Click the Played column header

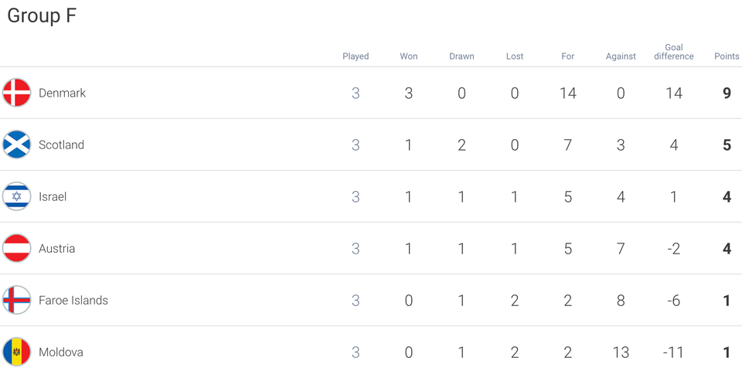[x=356, y=56]
